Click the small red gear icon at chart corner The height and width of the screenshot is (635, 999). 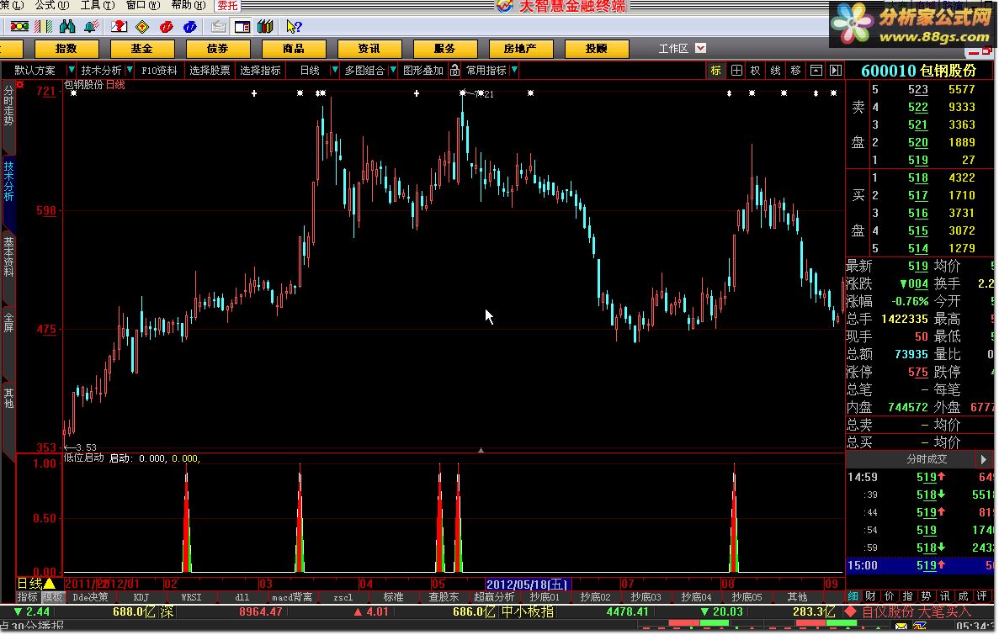click(20, 84)
